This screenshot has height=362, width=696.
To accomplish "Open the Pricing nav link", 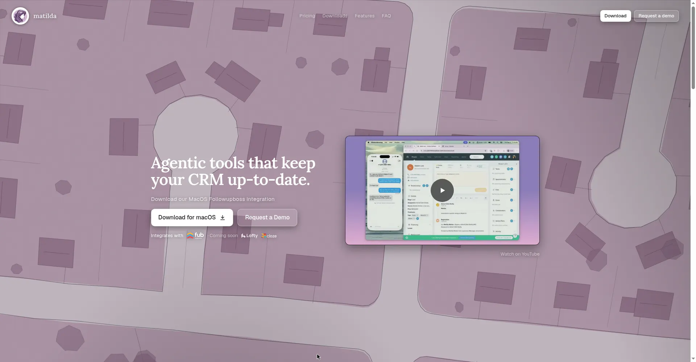I will tap(307, 16).
